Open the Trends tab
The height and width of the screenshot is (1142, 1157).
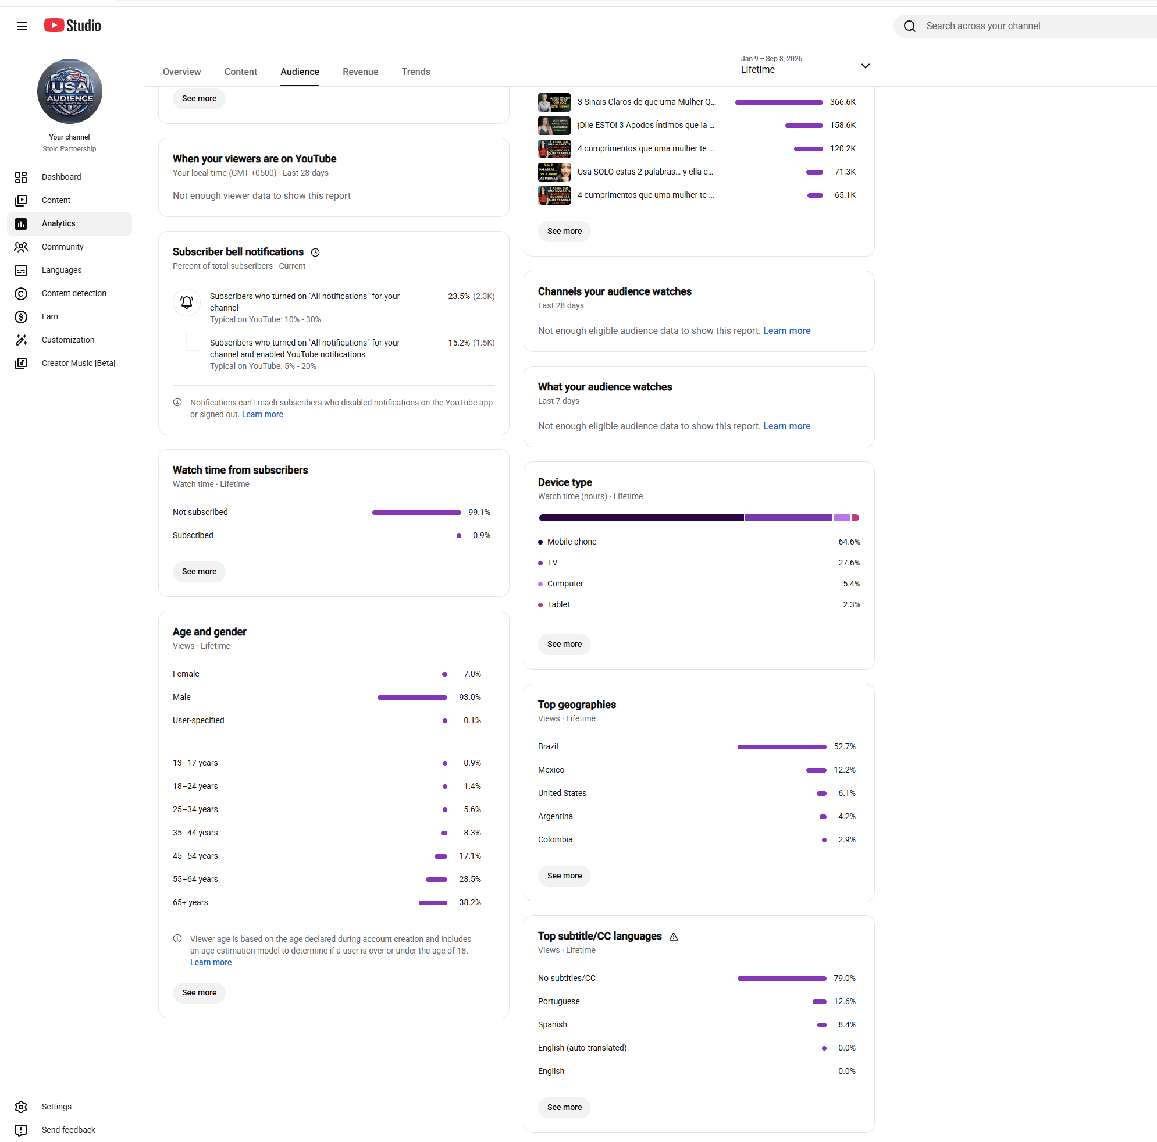tap(417, 72)
